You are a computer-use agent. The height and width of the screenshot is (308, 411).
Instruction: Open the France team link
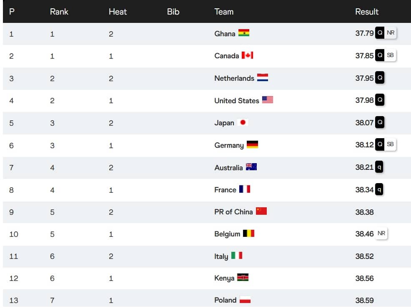(x=225, y=190)
